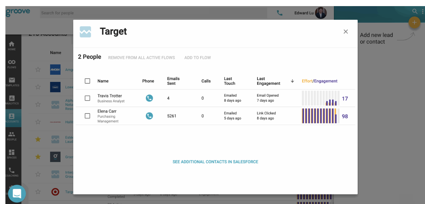Click Add To Flow button

[198, 57]
